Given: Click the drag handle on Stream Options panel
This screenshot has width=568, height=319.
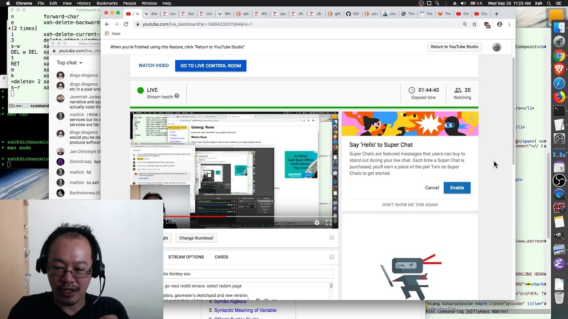Looking at the screenshot, I should pos(331,257).
